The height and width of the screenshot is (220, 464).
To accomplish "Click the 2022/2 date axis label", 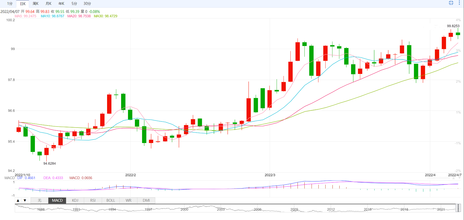I will pyautogui.click(x=131, y=175).
